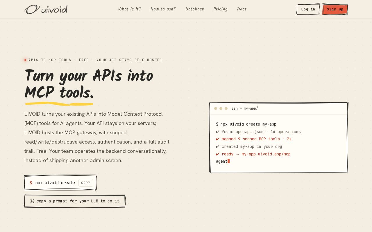This screenshot has width=372, height=232.
Task: Click the dollar prompt icon in command box
Action: (31, 183)
